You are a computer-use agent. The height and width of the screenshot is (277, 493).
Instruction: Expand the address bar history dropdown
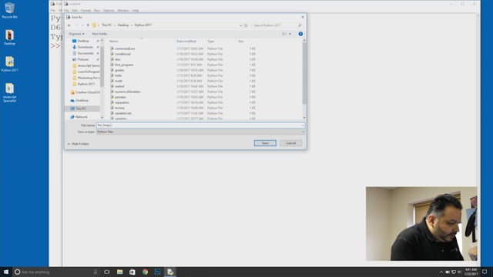(240, 25)
